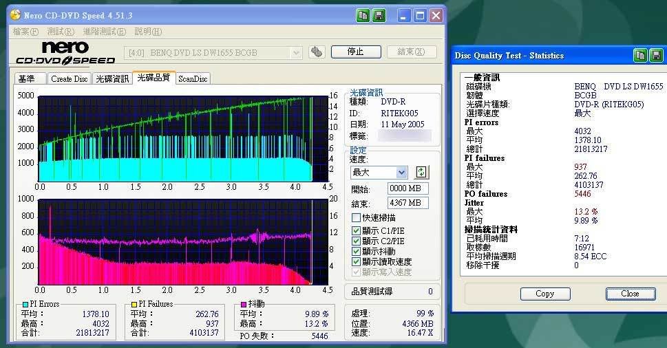The height and width of the screenshot is (348, 667).
Task: Click the magenta 抖動 legend swatch
Action: (244, 304)
